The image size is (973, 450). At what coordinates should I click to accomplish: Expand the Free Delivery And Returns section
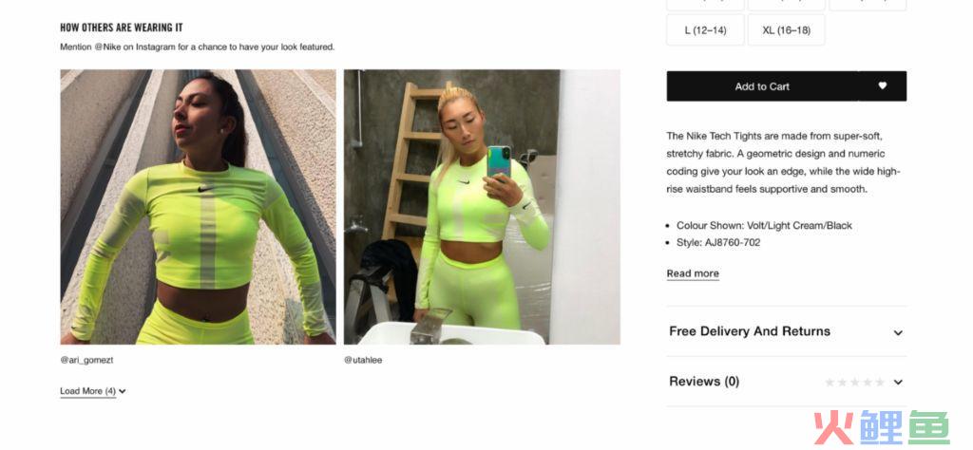(786, 331)
